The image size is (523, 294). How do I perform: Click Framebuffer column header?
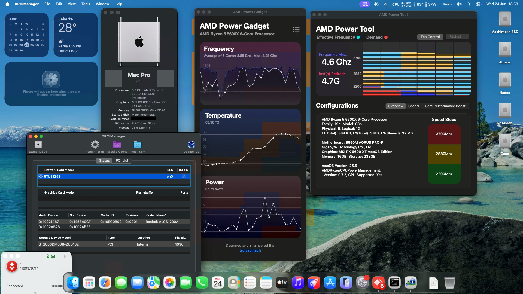tap(145, 192)
